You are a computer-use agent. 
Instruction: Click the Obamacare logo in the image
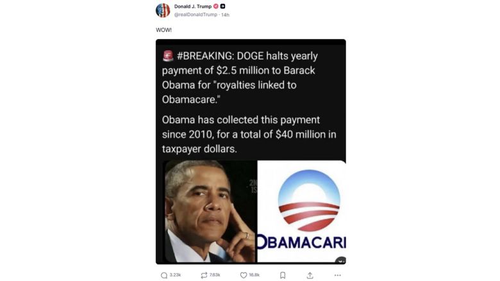(301, 211)
